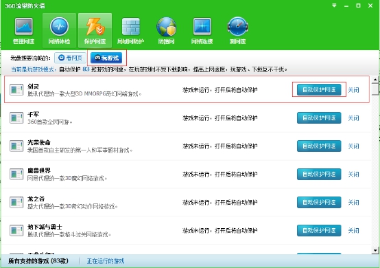Image resolution: width=380 pixels, height=268 pixels.
Task: Select the 保护网速 toolbar icon
Action: (95, 31)
